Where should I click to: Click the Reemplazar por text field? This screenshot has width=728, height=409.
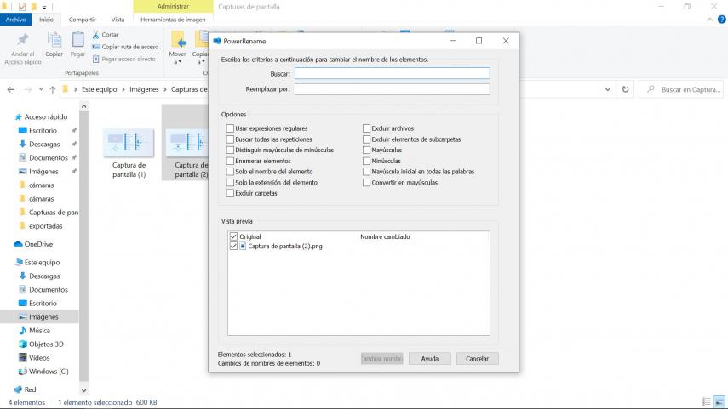point(393,89)
